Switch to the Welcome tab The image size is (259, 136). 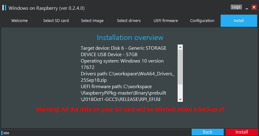coord(20,21)
